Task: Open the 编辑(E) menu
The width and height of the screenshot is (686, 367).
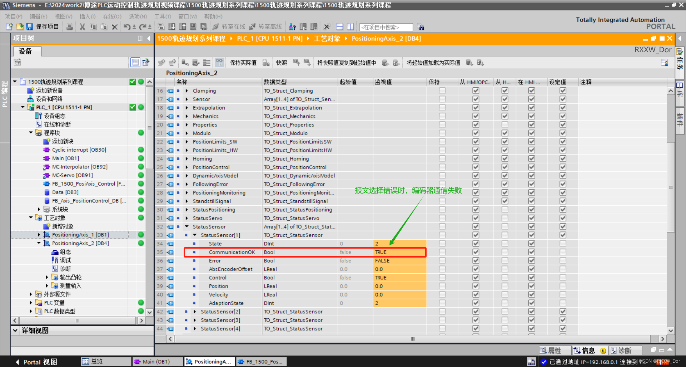Action: pos(38,16)
